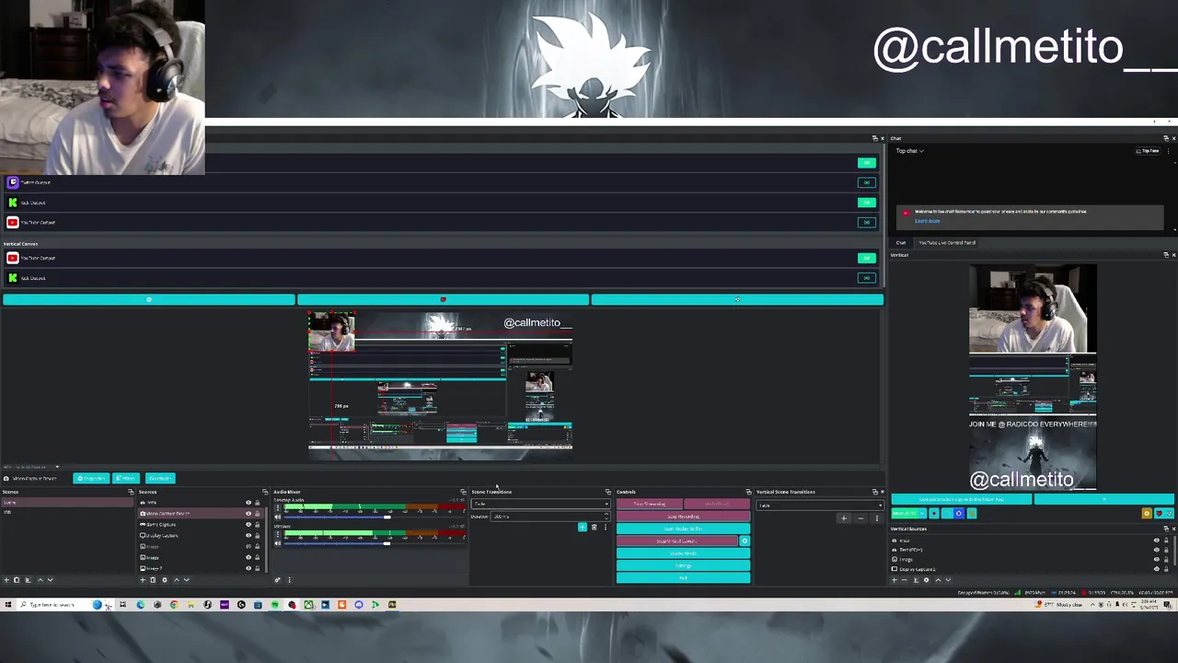Click Exit button in Controls
The height and width of the screenshot is (663, 1178).
[683, 577]
